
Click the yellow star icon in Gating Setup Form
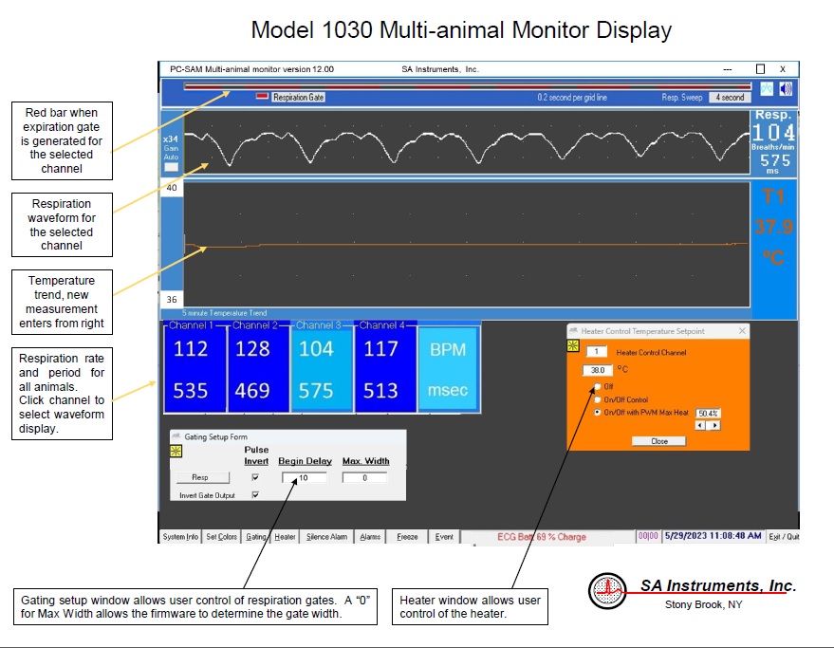click(x=176, y=452)
